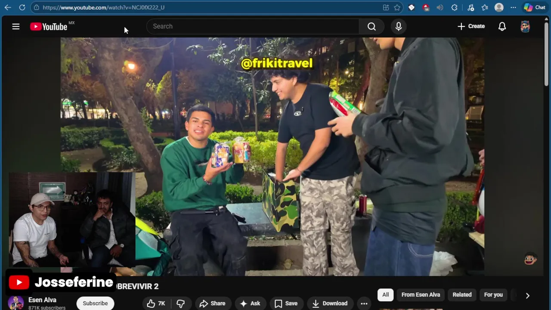This screenshot has height=310, width=551.
Task: Open the browser Settings and more menu
Action: point(513,7)
